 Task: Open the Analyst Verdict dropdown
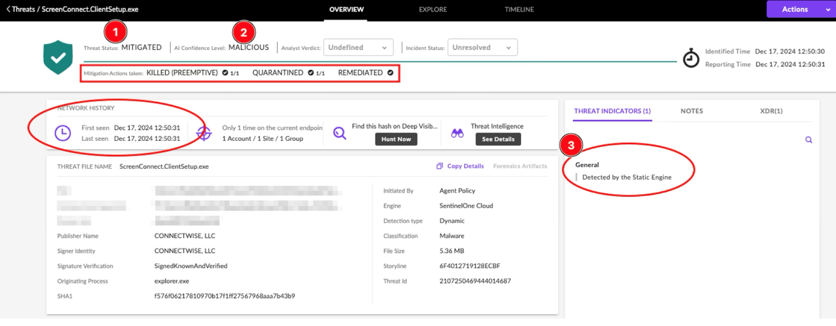point(358,47)
